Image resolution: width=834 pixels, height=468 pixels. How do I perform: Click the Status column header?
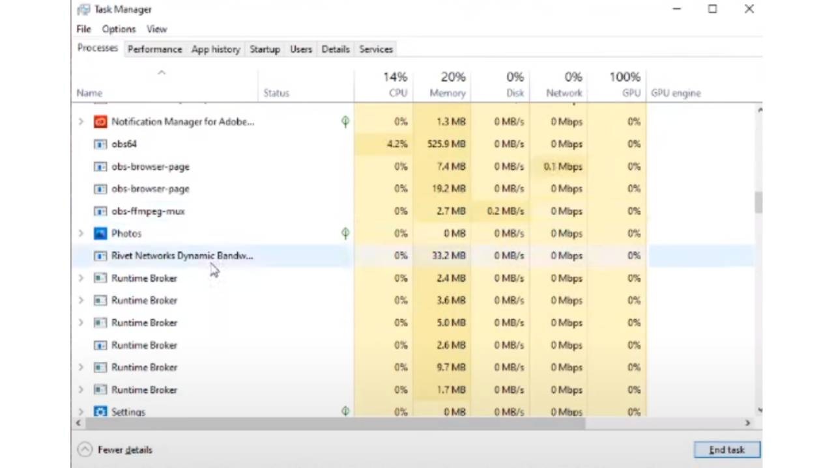point(276,93)
